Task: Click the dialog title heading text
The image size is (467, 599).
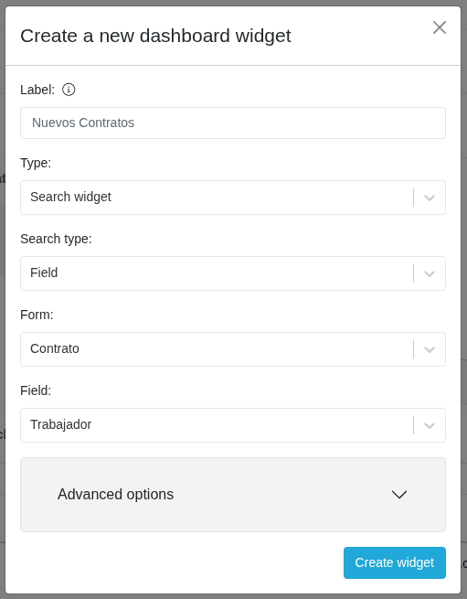Action: (155, 36)
